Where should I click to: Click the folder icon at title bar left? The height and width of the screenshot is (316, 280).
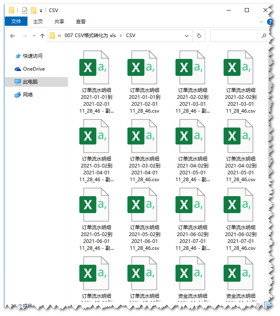point(11,10)
